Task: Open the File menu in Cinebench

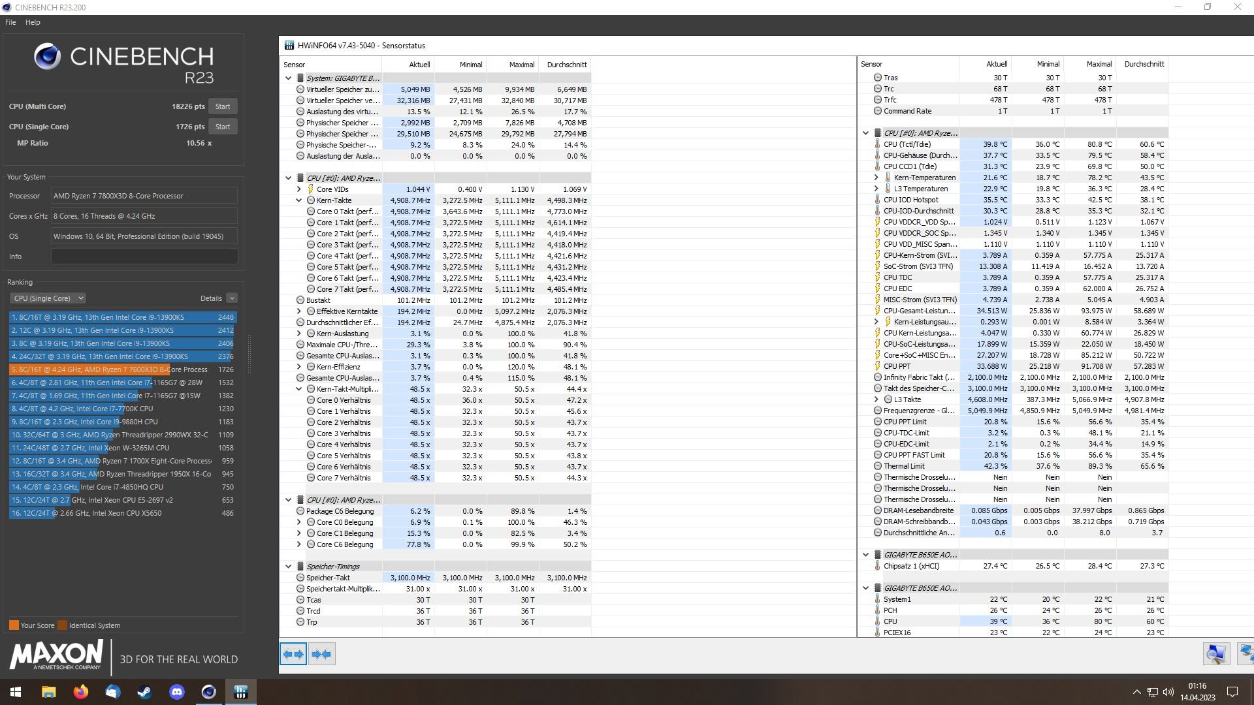Action: [x=10, y=22]
